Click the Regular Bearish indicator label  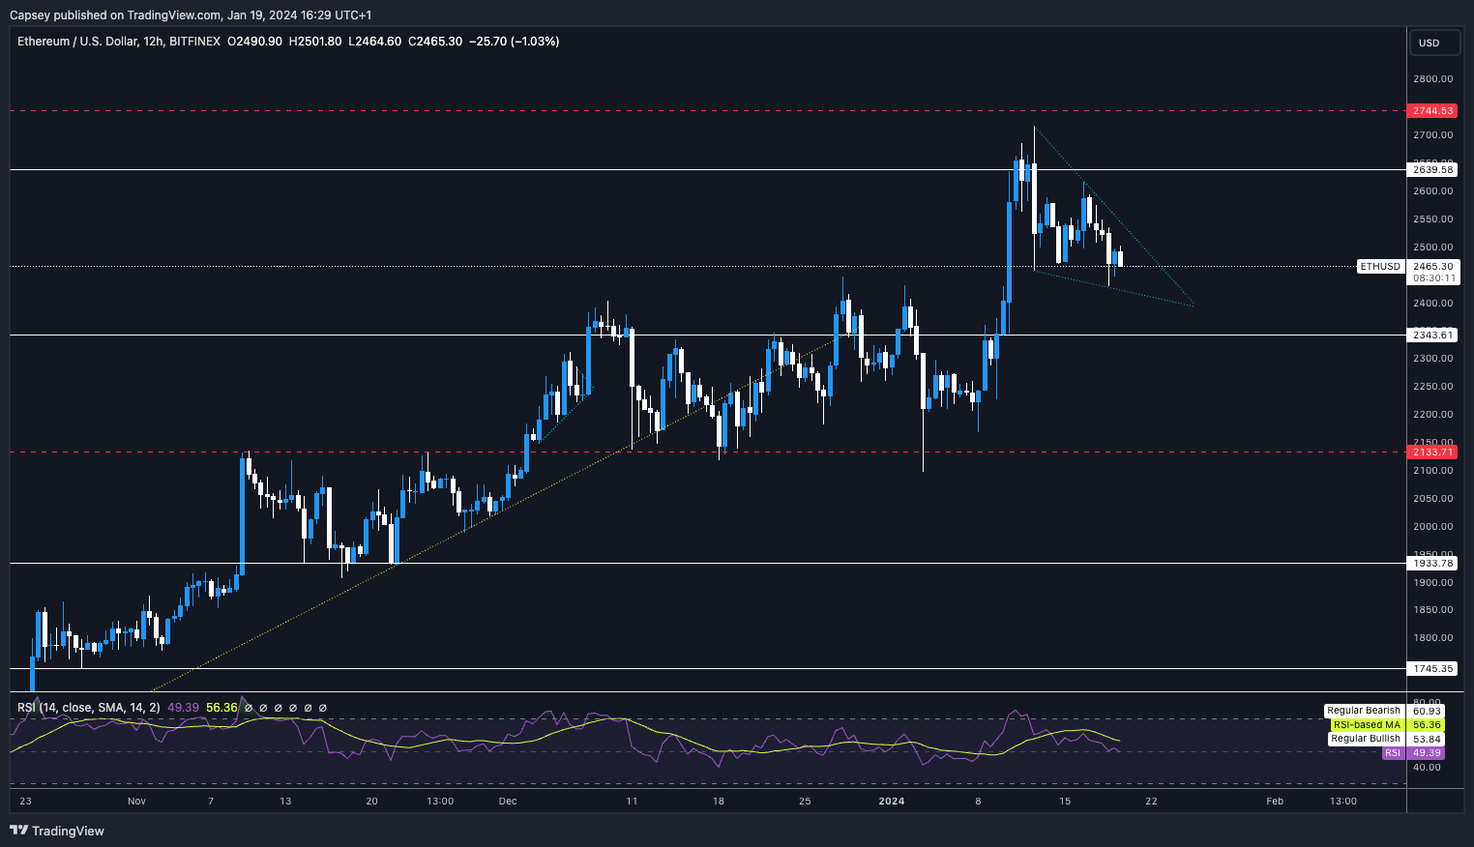coord(1364,711)
